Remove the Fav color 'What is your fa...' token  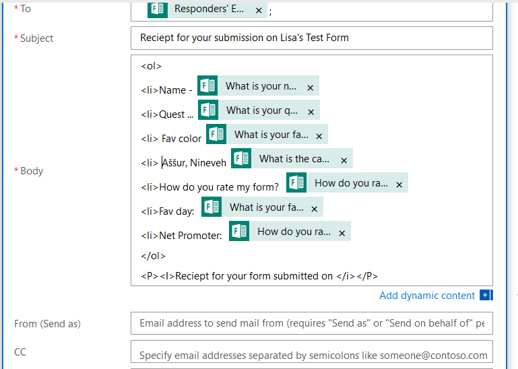click(x=319, y=136)
